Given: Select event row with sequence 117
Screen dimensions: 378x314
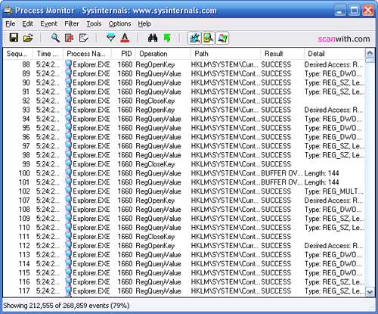Looking at the screenshot, I should coord(184,291).
